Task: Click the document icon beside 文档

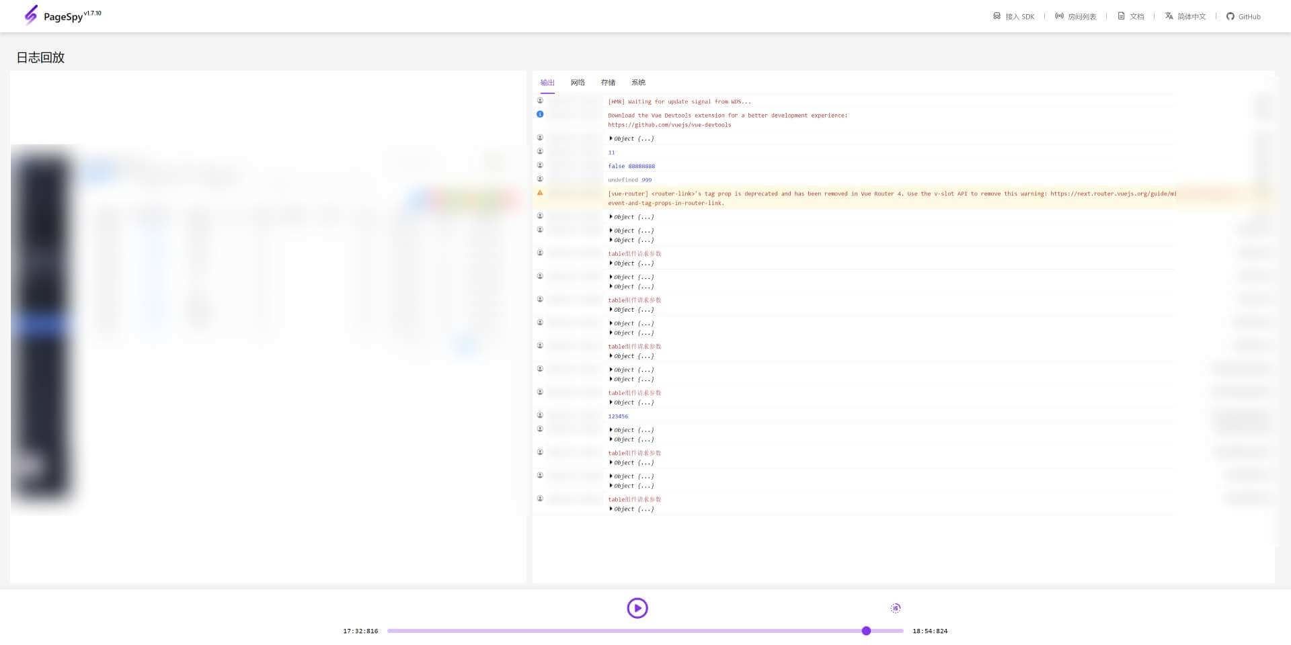Action: tap(1121, 16)
